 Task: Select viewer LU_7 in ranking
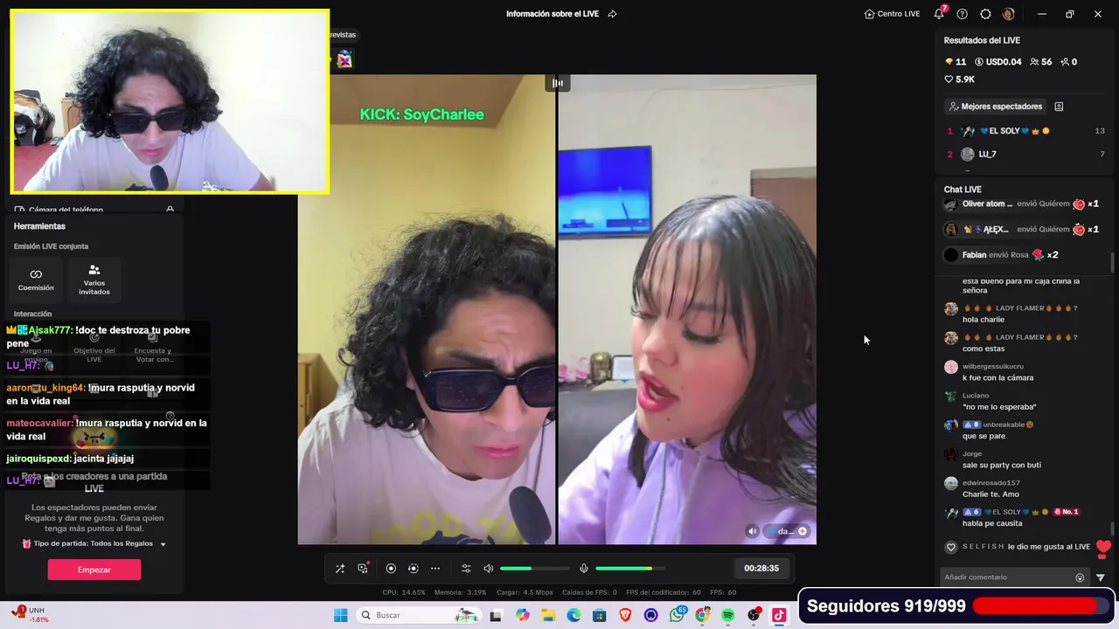1025,155
